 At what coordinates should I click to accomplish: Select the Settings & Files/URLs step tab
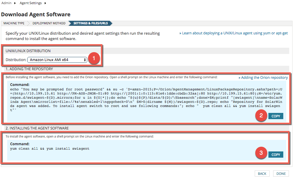click(x=90, y=23)
